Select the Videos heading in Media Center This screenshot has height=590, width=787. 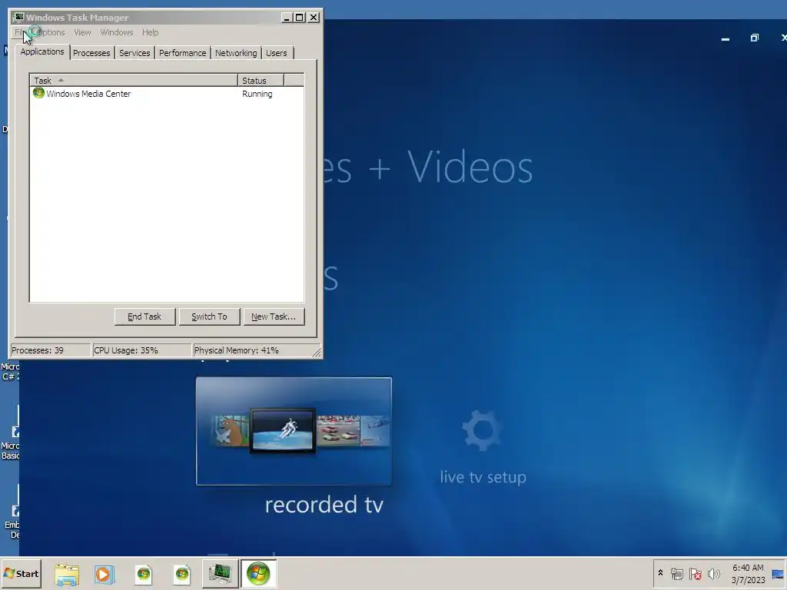pyautogui.click(x=470, y=167)
